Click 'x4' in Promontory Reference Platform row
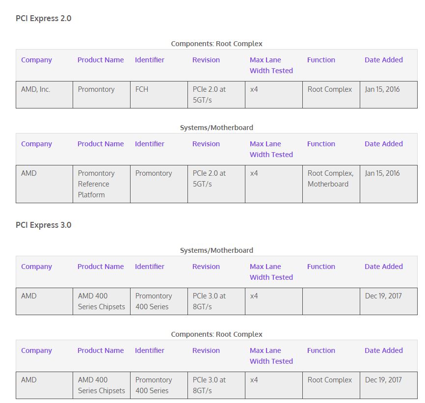Image resolution: width=425 pixels, height=403 pixels. point(254,173)
